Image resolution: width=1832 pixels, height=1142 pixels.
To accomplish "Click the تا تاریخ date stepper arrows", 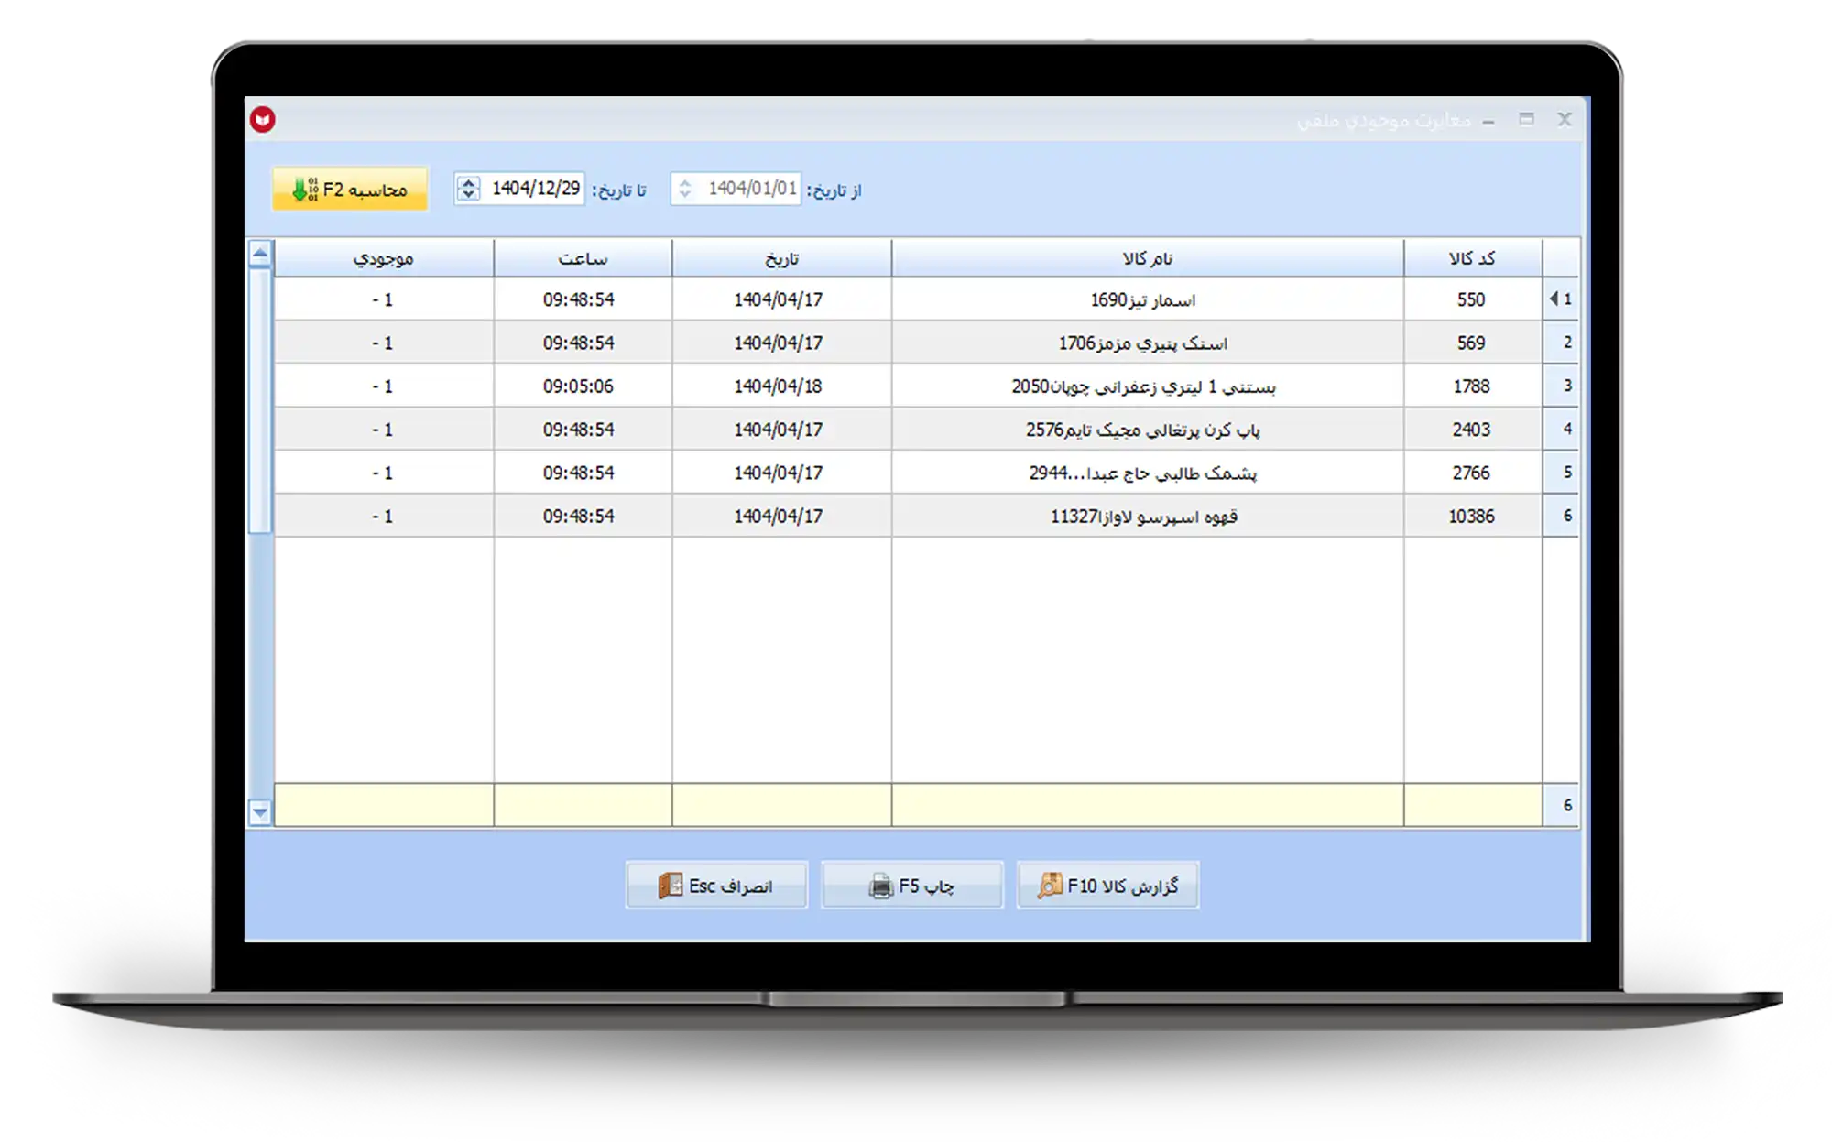I will pos(468,189).
